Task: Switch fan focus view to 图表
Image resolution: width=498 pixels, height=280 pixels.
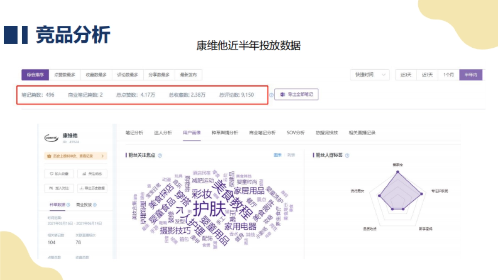Action: [278, 155]
